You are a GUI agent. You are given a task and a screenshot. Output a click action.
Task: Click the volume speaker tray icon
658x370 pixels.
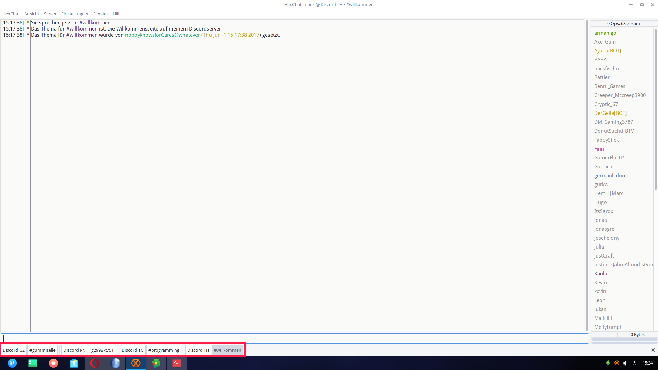tap(625, 363)
